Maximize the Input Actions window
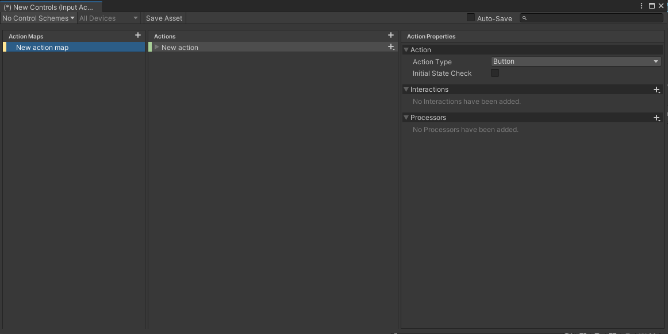 651,6
